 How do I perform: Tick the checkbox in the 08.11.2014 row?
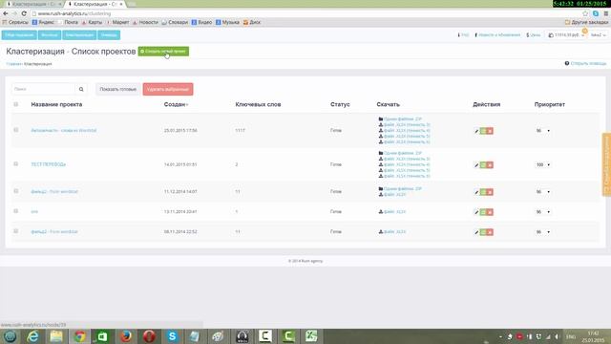16,231
